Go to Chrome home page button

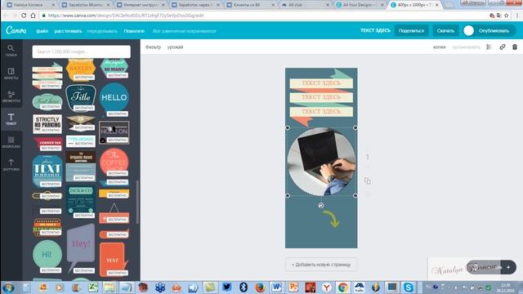[33, 16]
